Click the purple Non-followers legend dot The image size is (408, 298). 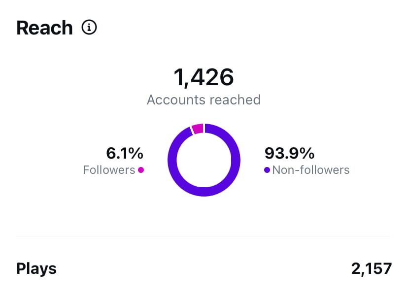[x=267, y=170]
